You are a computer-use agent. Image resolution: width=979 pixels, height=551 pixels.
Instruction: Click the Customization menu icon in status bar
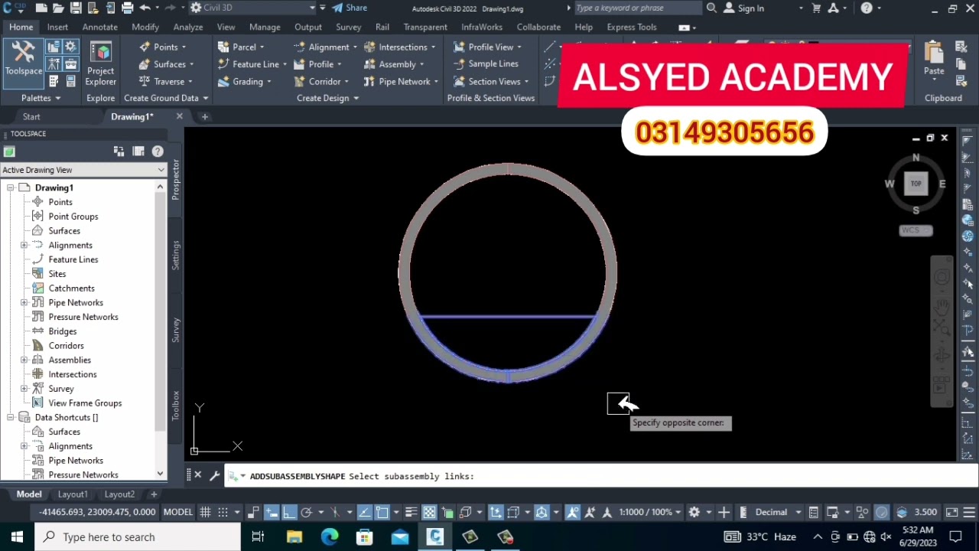pyautogui.click(x=970, y=512)
